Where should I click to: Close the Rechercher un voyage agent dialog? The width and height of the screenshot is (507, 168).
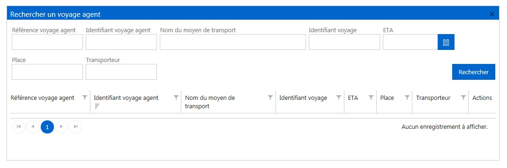pyautogui.click(x=492, y=14)
